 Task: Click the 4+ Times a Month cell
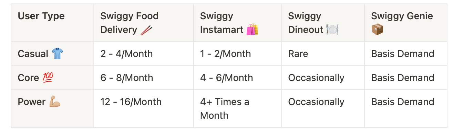(225, 108)
